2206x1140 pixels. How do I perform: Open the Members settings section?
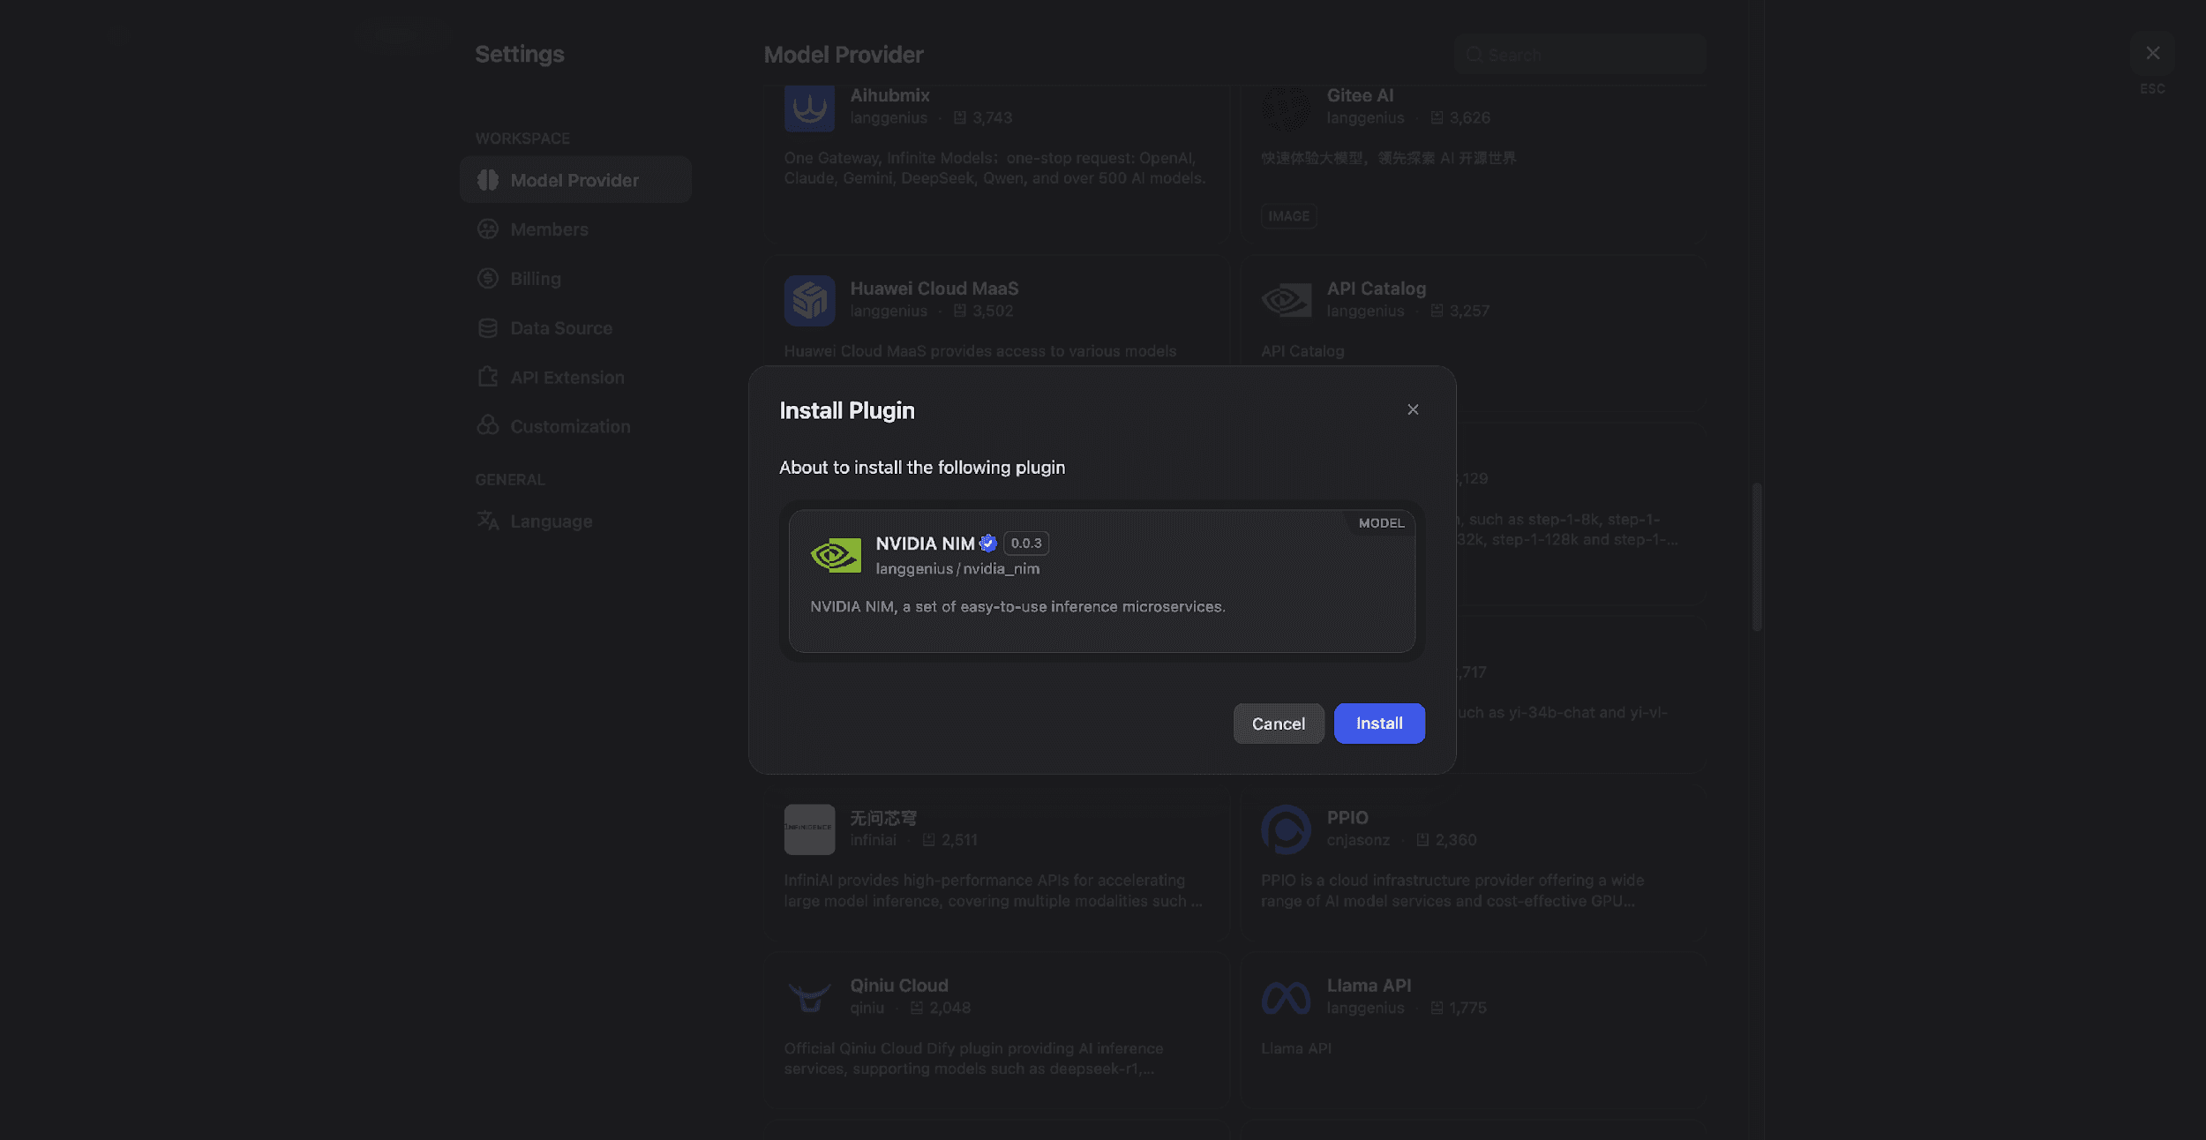click(x=548, y=229)
